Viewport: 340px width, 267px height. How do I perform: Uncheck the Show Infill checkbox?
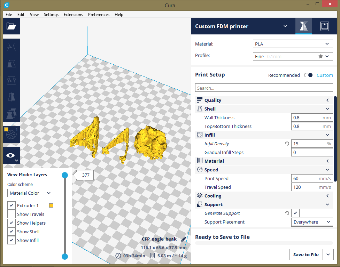pos(11,240)
